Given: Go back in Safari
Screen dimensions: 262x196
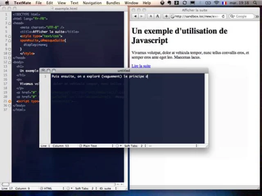Looking at the screenshot, I should click(x=135, y=16).
